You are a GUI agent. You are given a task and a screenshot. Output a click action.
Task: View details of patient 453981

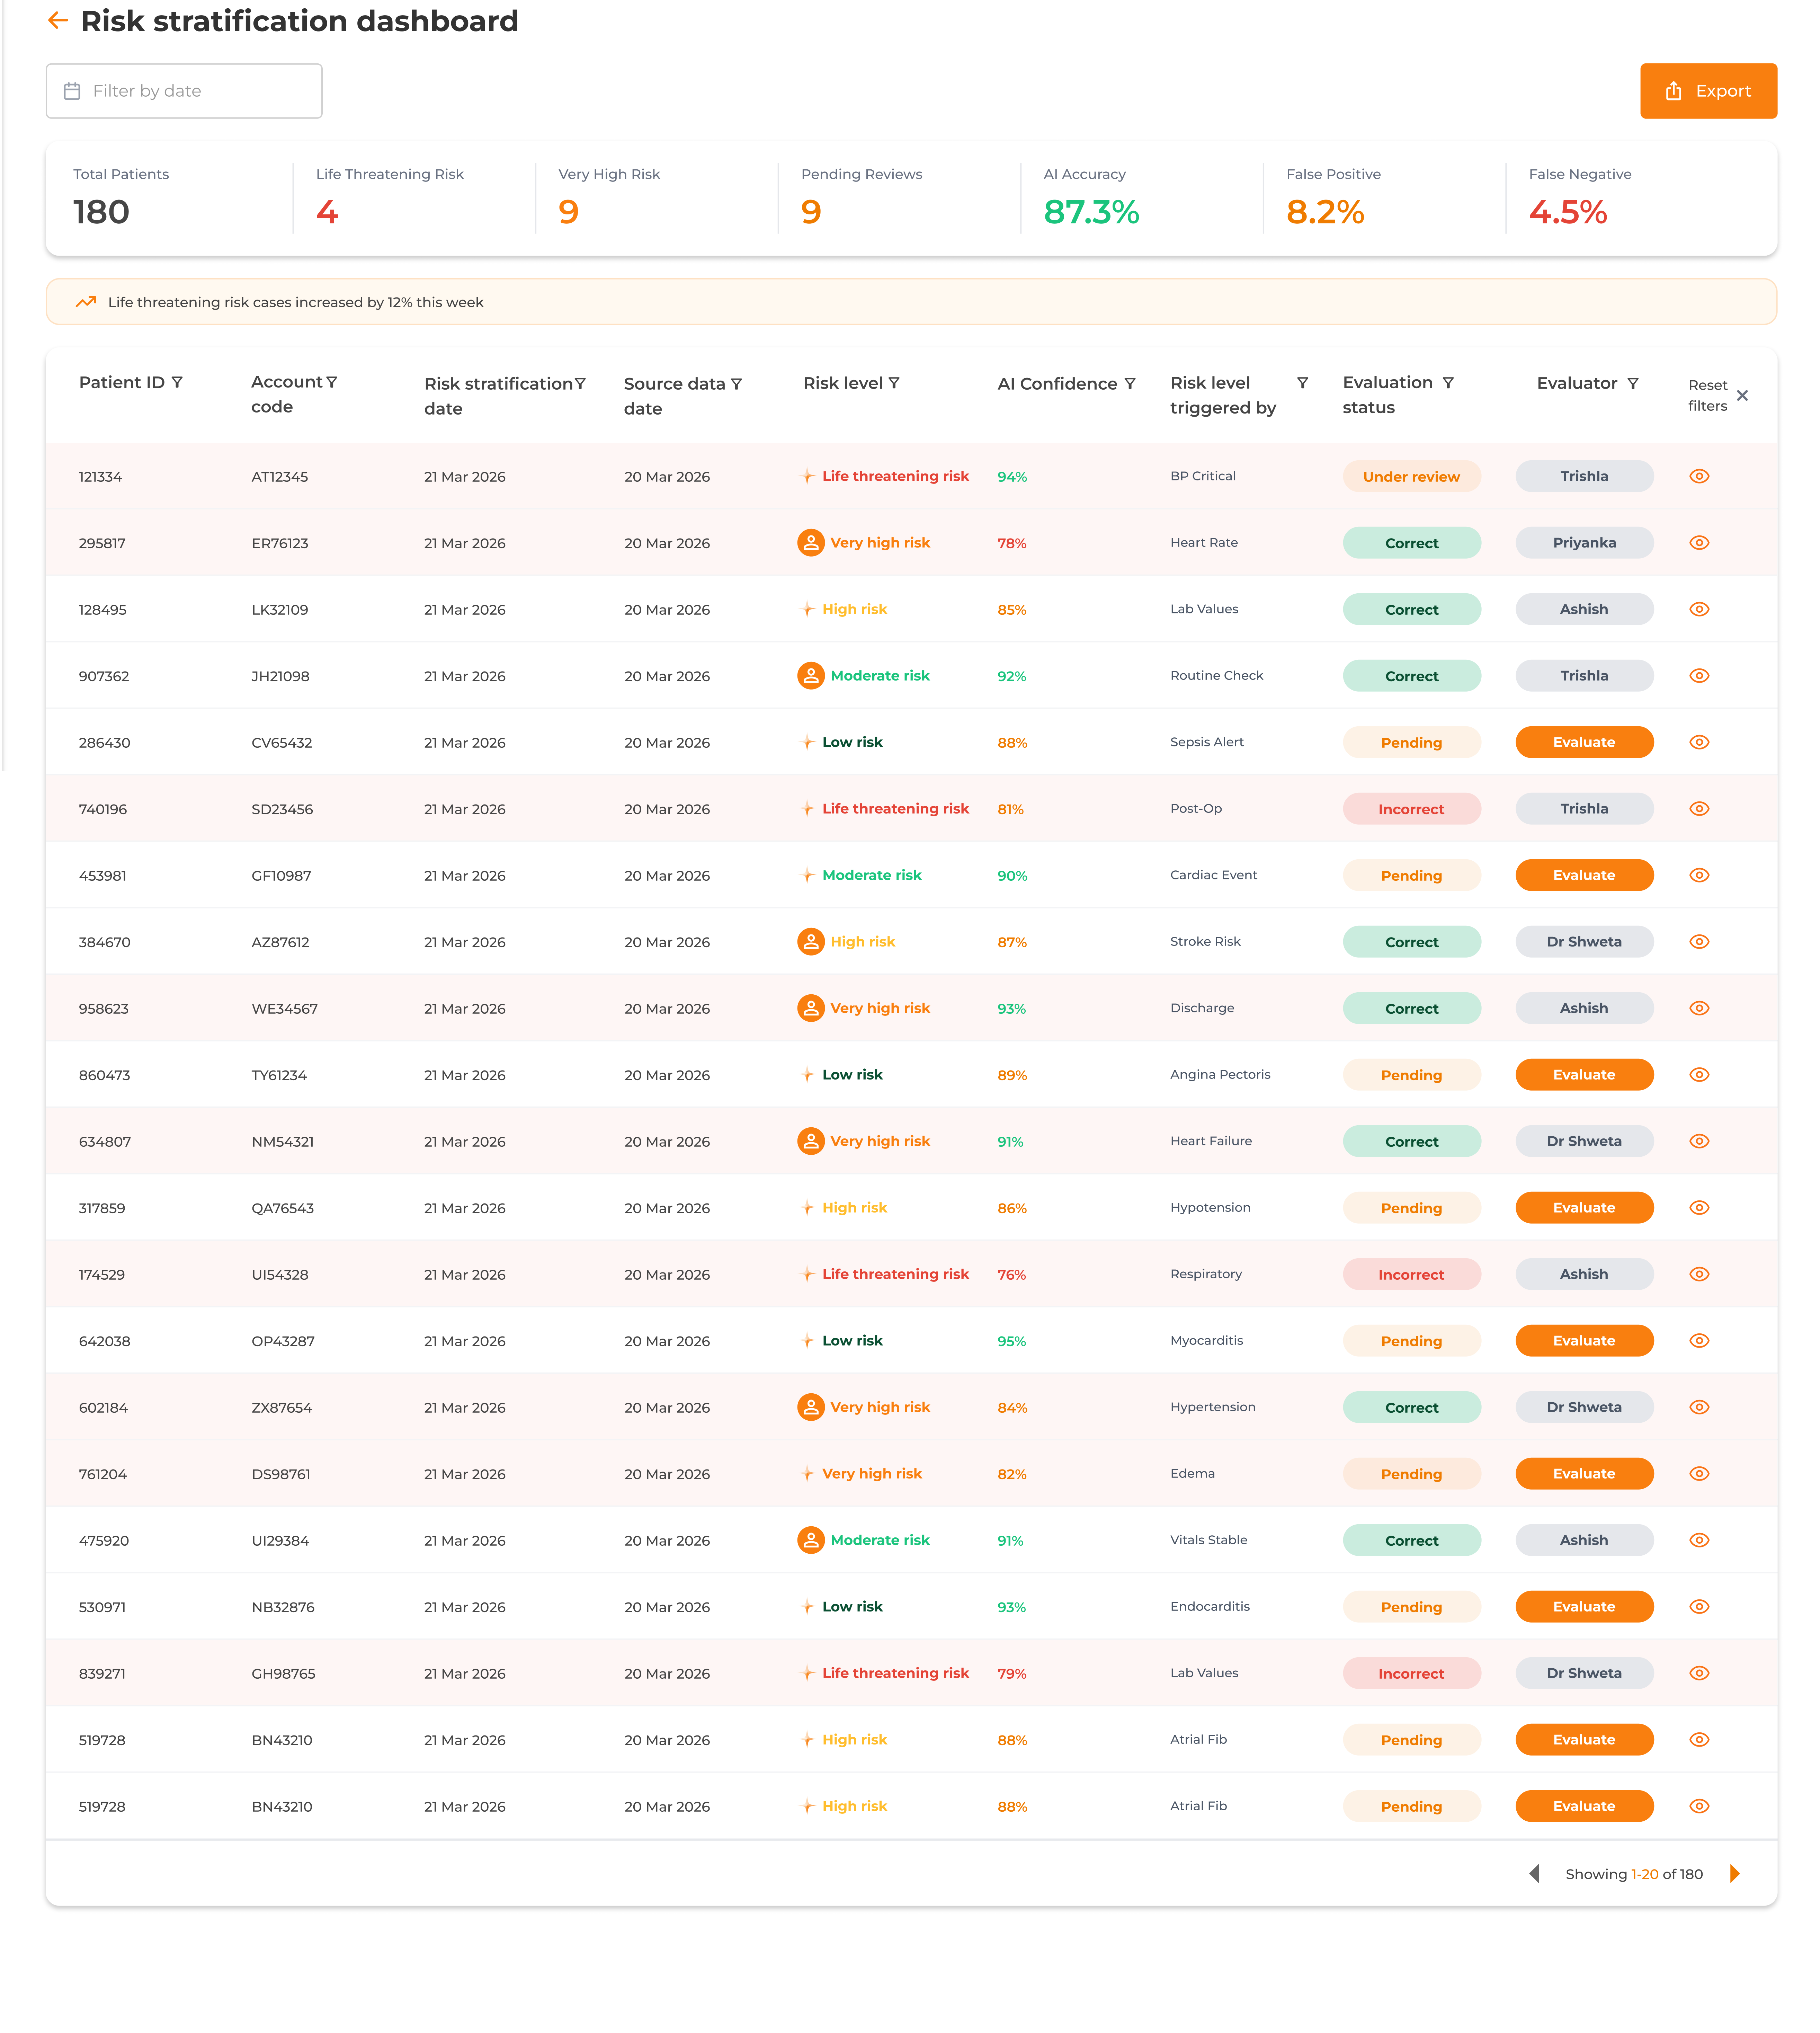coord(1699,875)
